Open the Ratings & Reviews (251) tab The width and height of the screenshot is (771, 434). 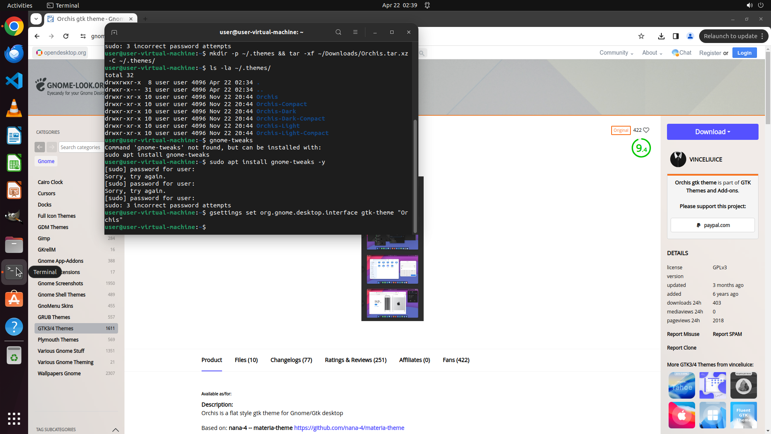point(355,360)
